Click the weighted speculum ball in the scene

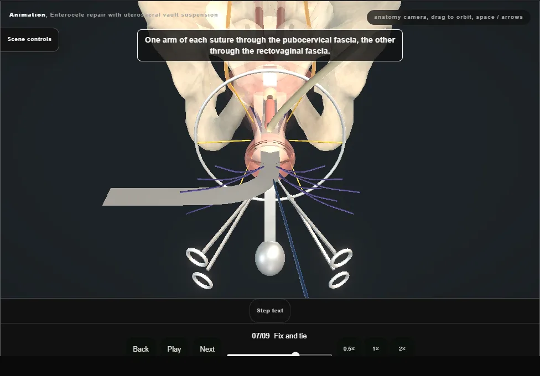point(270,258)
